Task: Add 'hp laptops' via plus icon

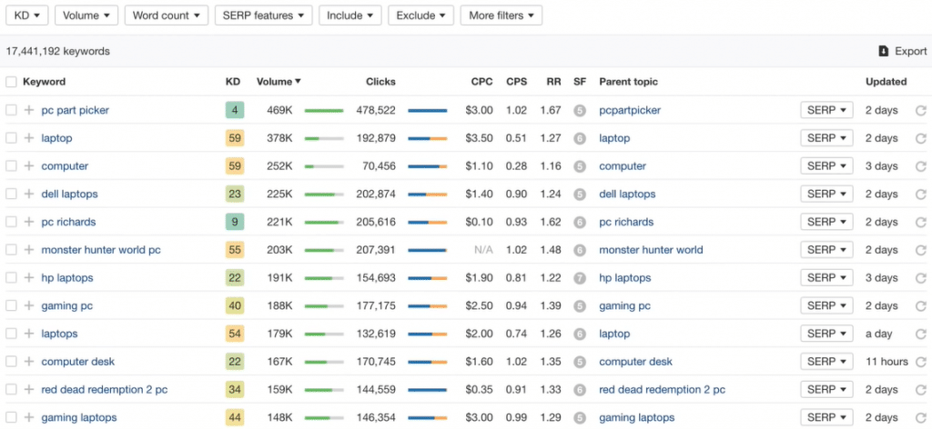Action: click(29, 278)
